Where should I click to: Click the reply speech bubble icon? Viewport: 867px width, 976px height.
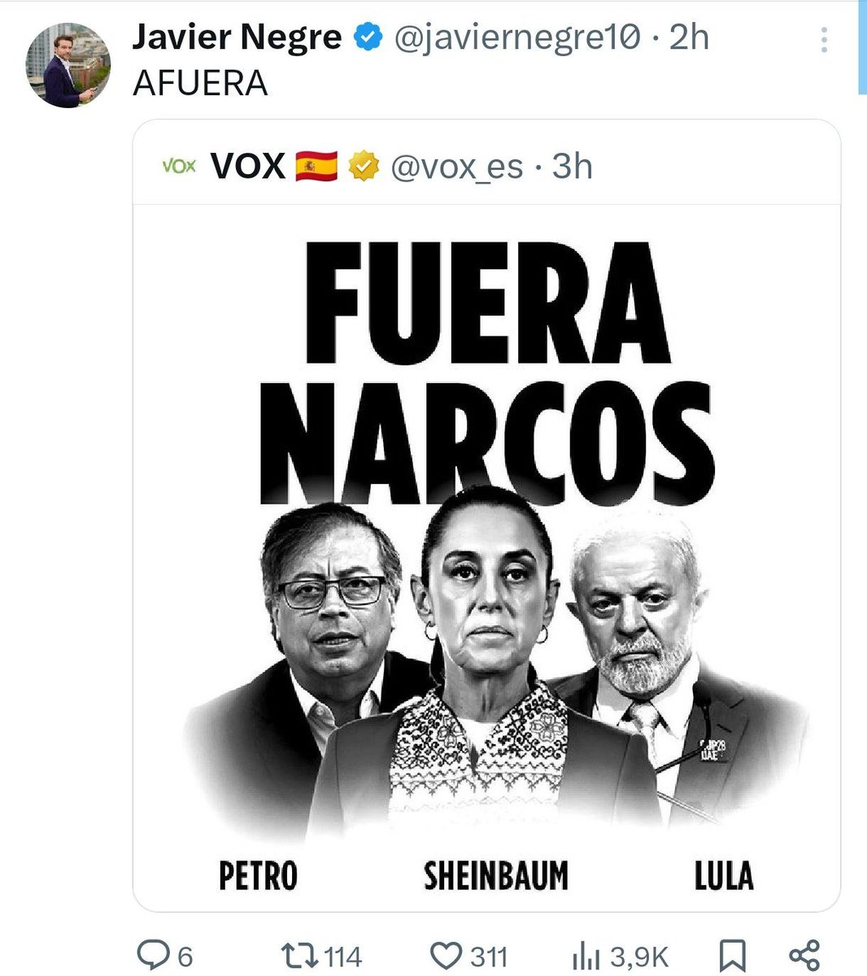point(152,955)
